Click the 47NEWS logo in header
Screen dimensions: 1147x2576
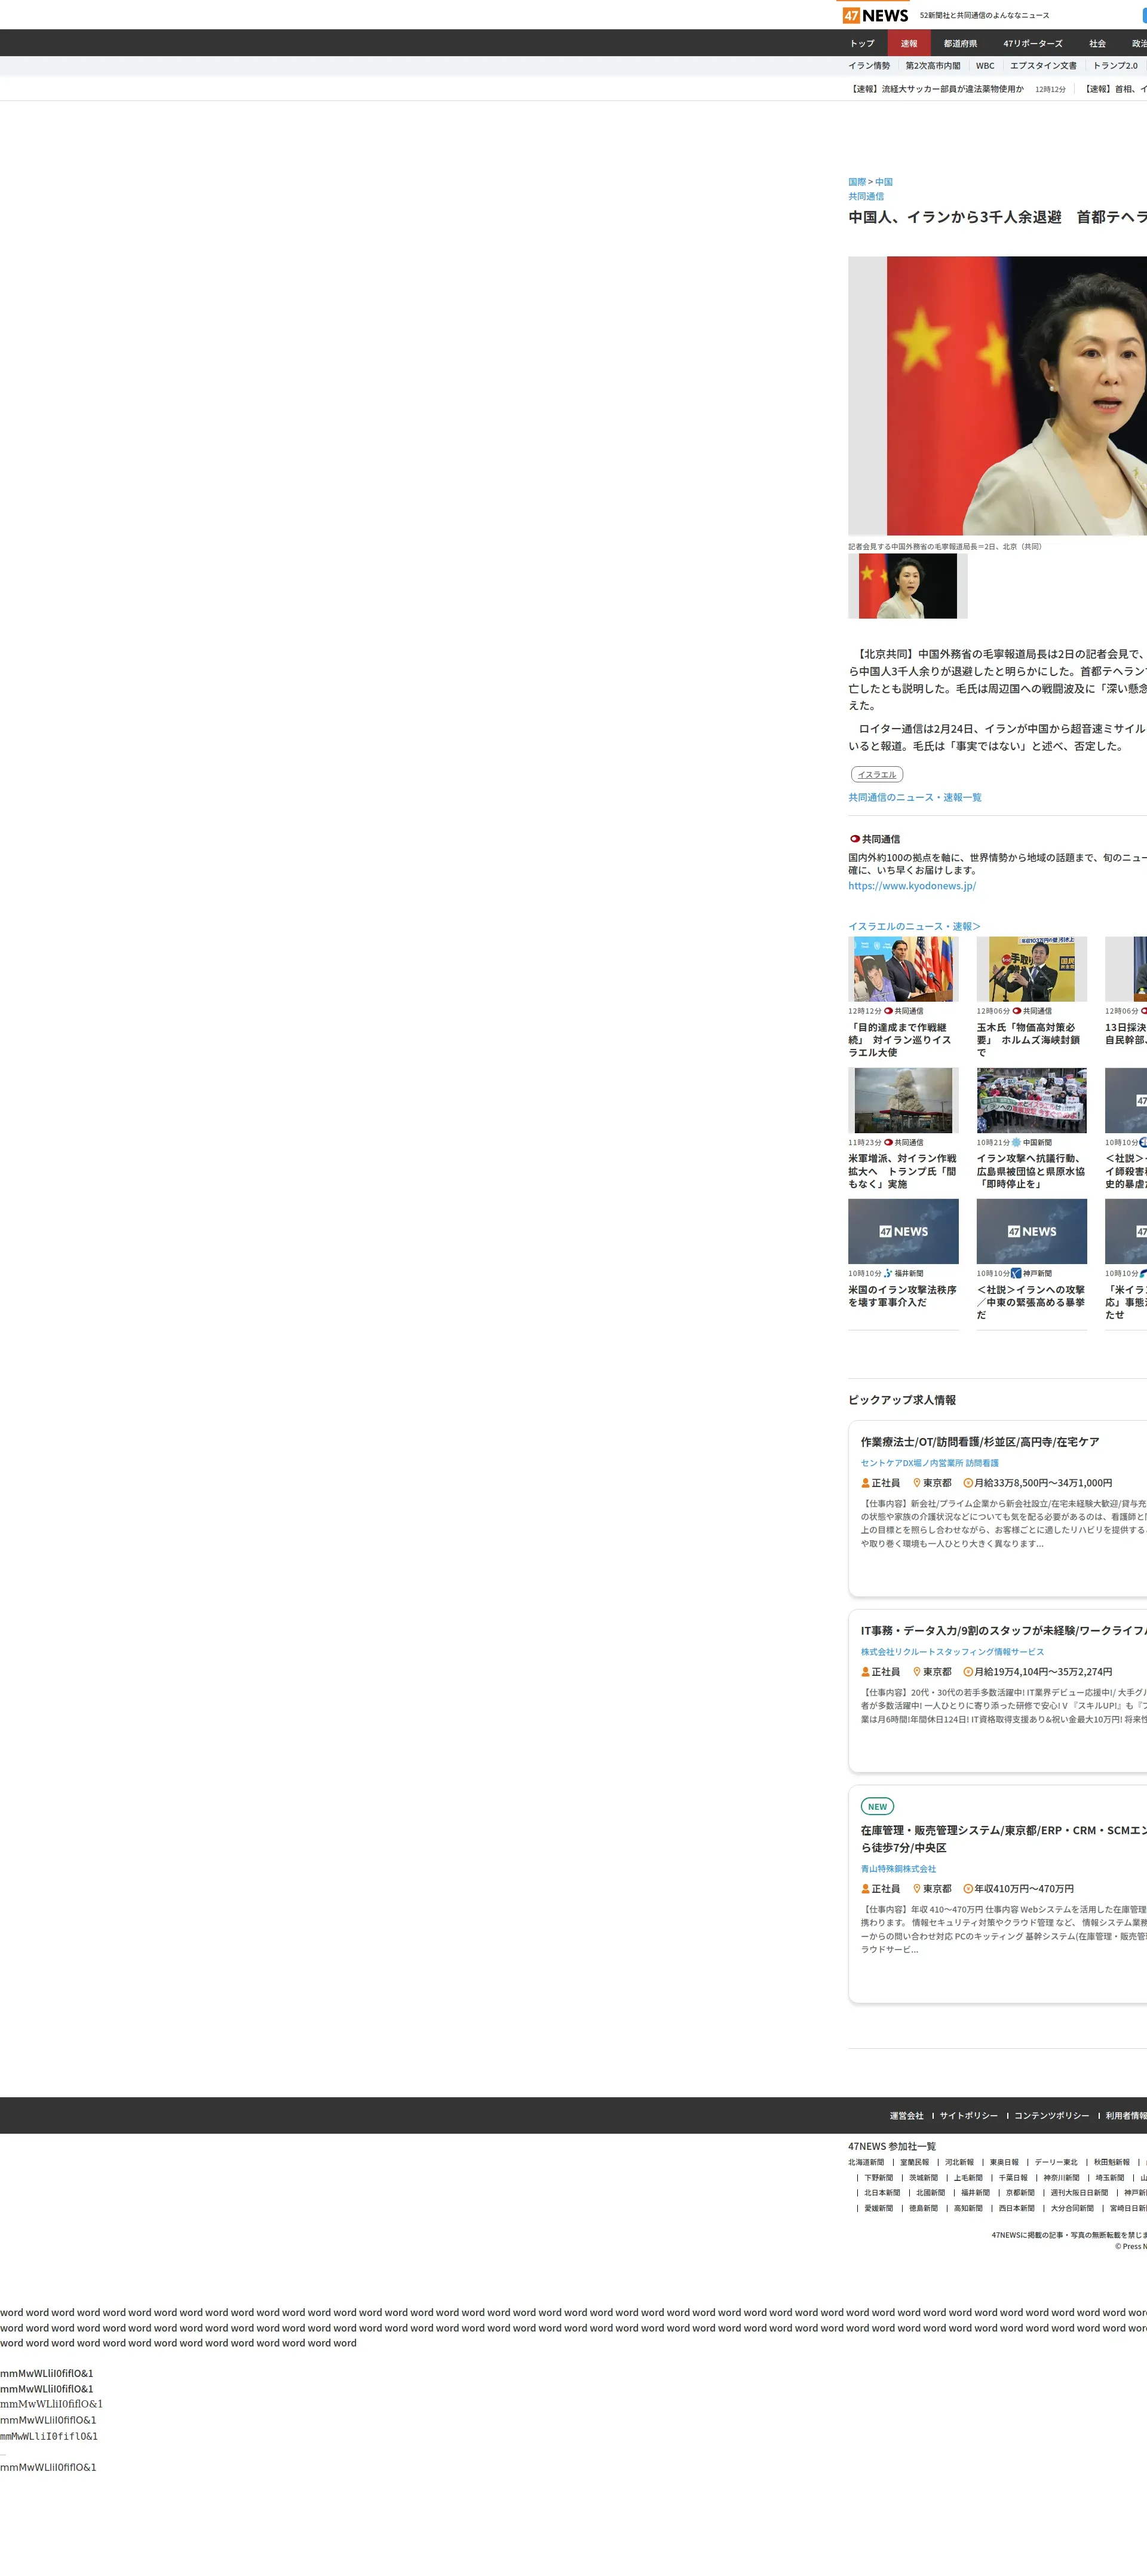(x=875, y=15)
